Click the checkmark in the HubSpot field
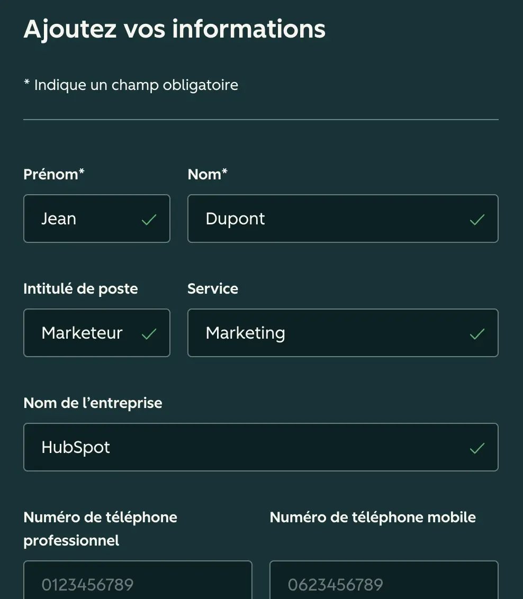Image resolution: width=523 pixels, height=599 pixels. tap(477, 448)
